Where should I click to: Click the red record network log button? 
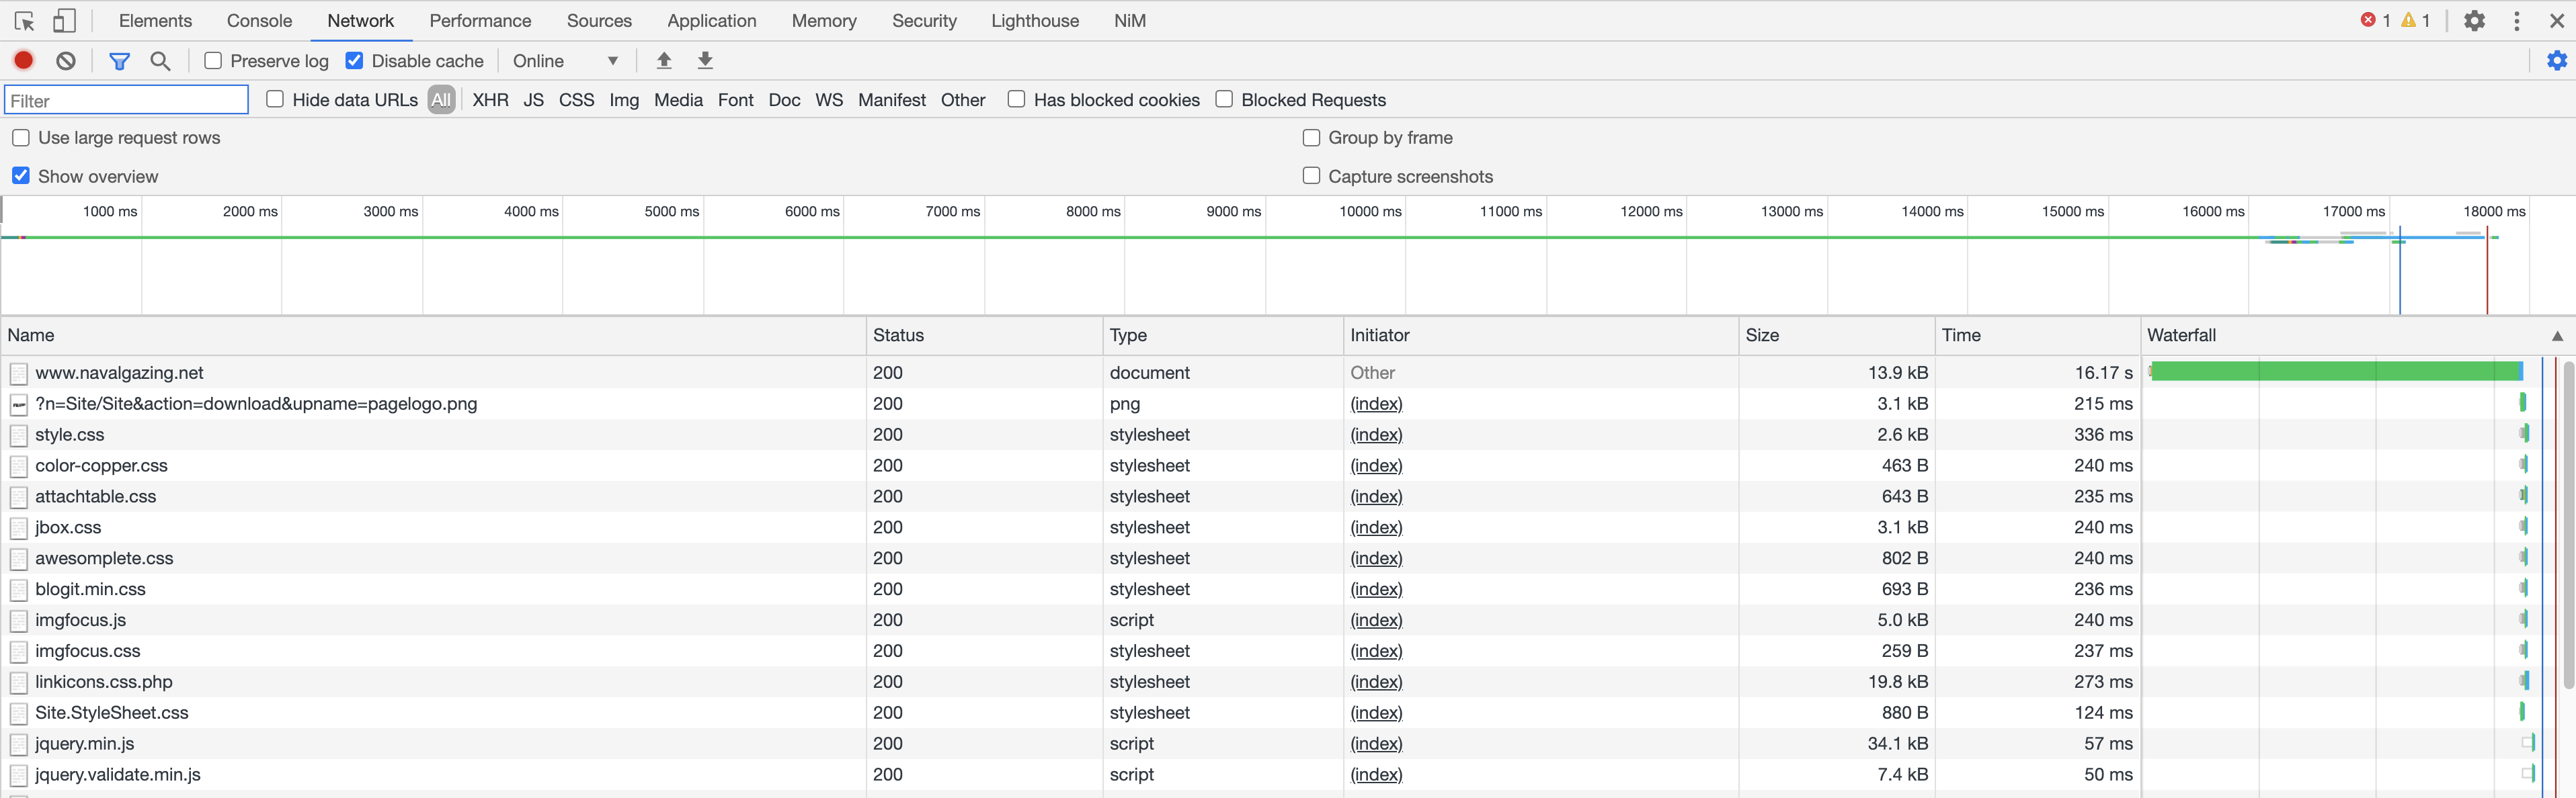point(24,61)
